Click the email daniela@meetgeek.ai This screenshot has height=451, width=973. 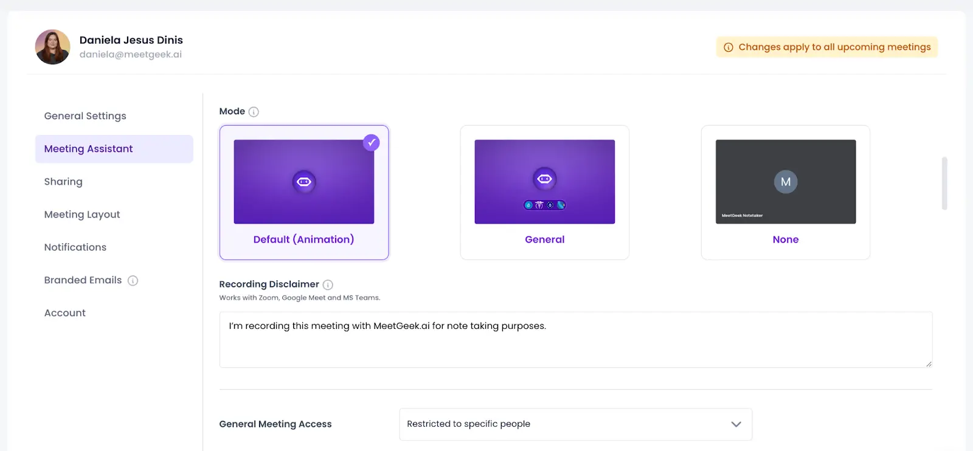coord(131,55)
